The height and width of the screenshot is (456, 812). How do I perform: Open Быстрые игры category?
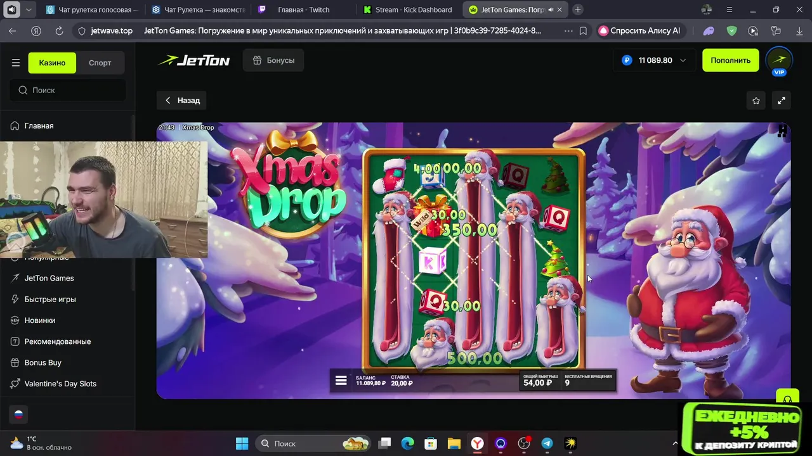click(x=50, y=299)
